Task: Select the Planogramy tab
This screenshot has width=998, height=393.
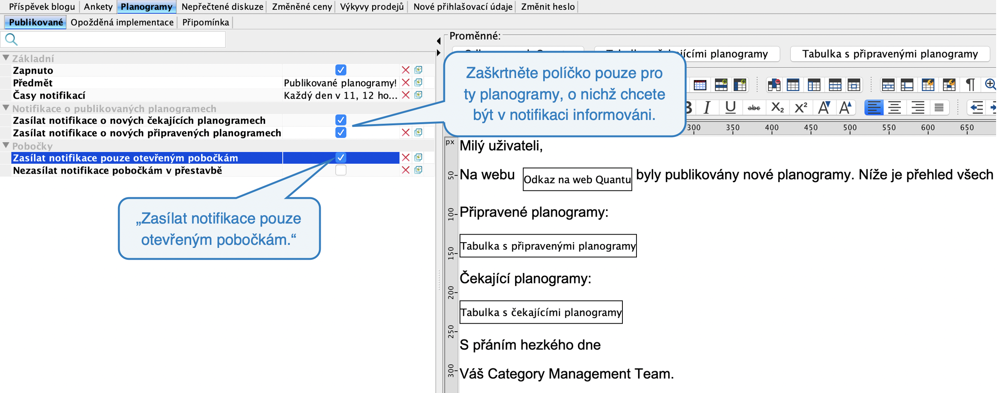Action: [147, 6]
